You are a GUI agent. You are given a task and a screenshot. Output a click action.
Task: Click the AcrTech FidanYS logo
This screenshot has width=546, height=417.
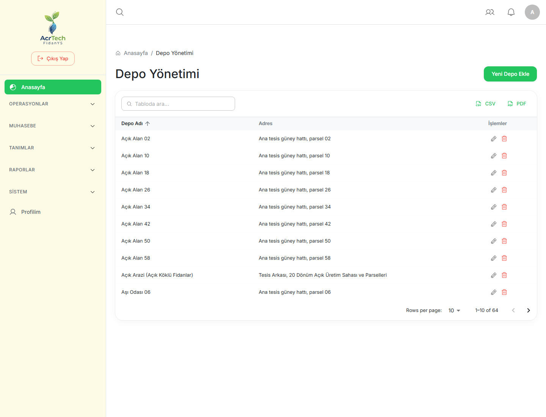(53, 28)
